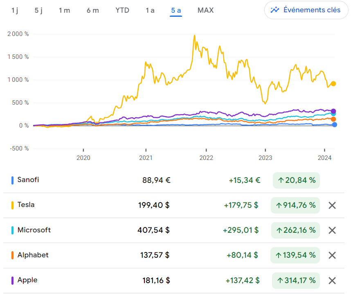Click the sparkline icon in Événements clés

[x=275, y=10]
